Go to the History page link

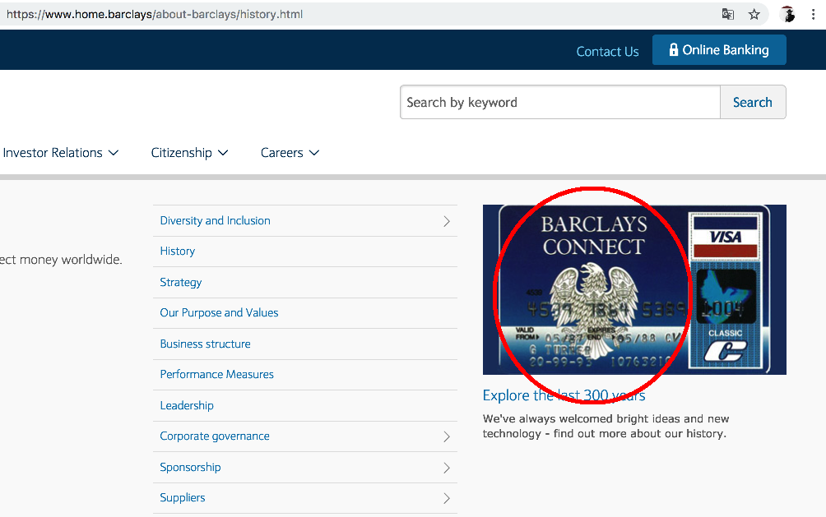pos(178,252)
